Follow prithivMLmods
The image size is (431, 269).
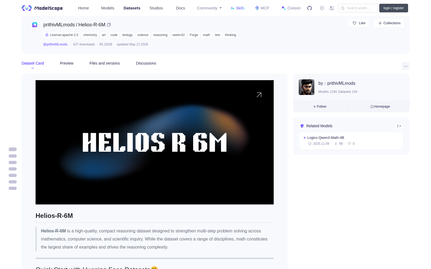(x=320, y=107)
